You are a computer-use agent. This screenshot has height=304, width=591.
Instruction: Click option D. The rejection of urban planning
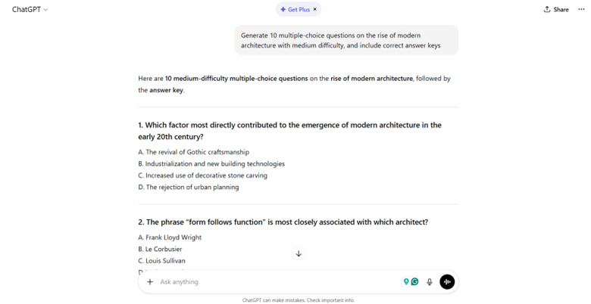(189, 187)
